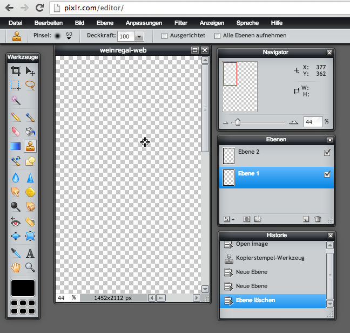Click the foreground black color swatch

click(23, 288)
